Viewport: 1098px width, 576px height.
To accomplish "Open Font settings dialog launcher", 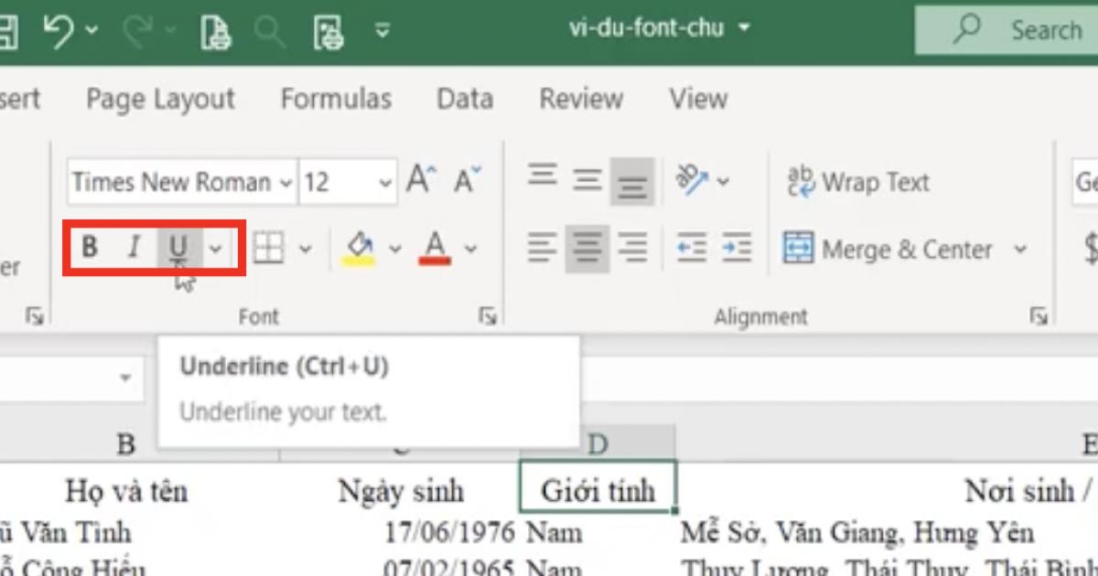I will point(488,316).
